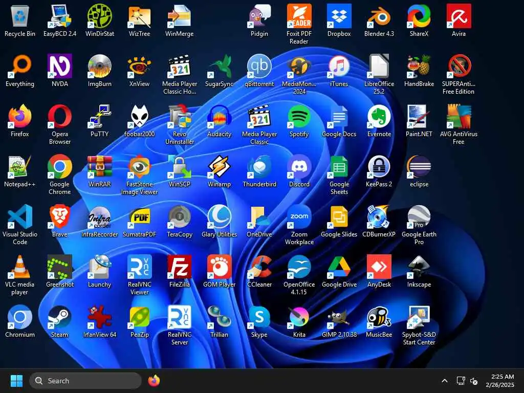Select the FastStone Image Viewer icon
Viewport: 524px width, 393px height.
pos(139,166)
